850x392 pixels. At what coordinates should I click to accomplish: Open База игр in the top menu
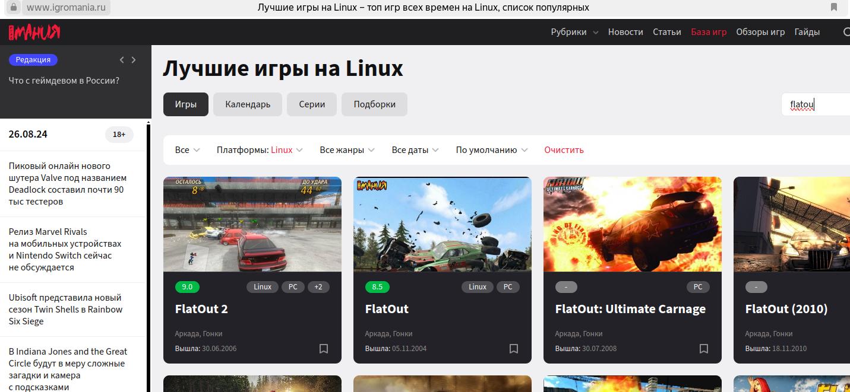point(709,32)
